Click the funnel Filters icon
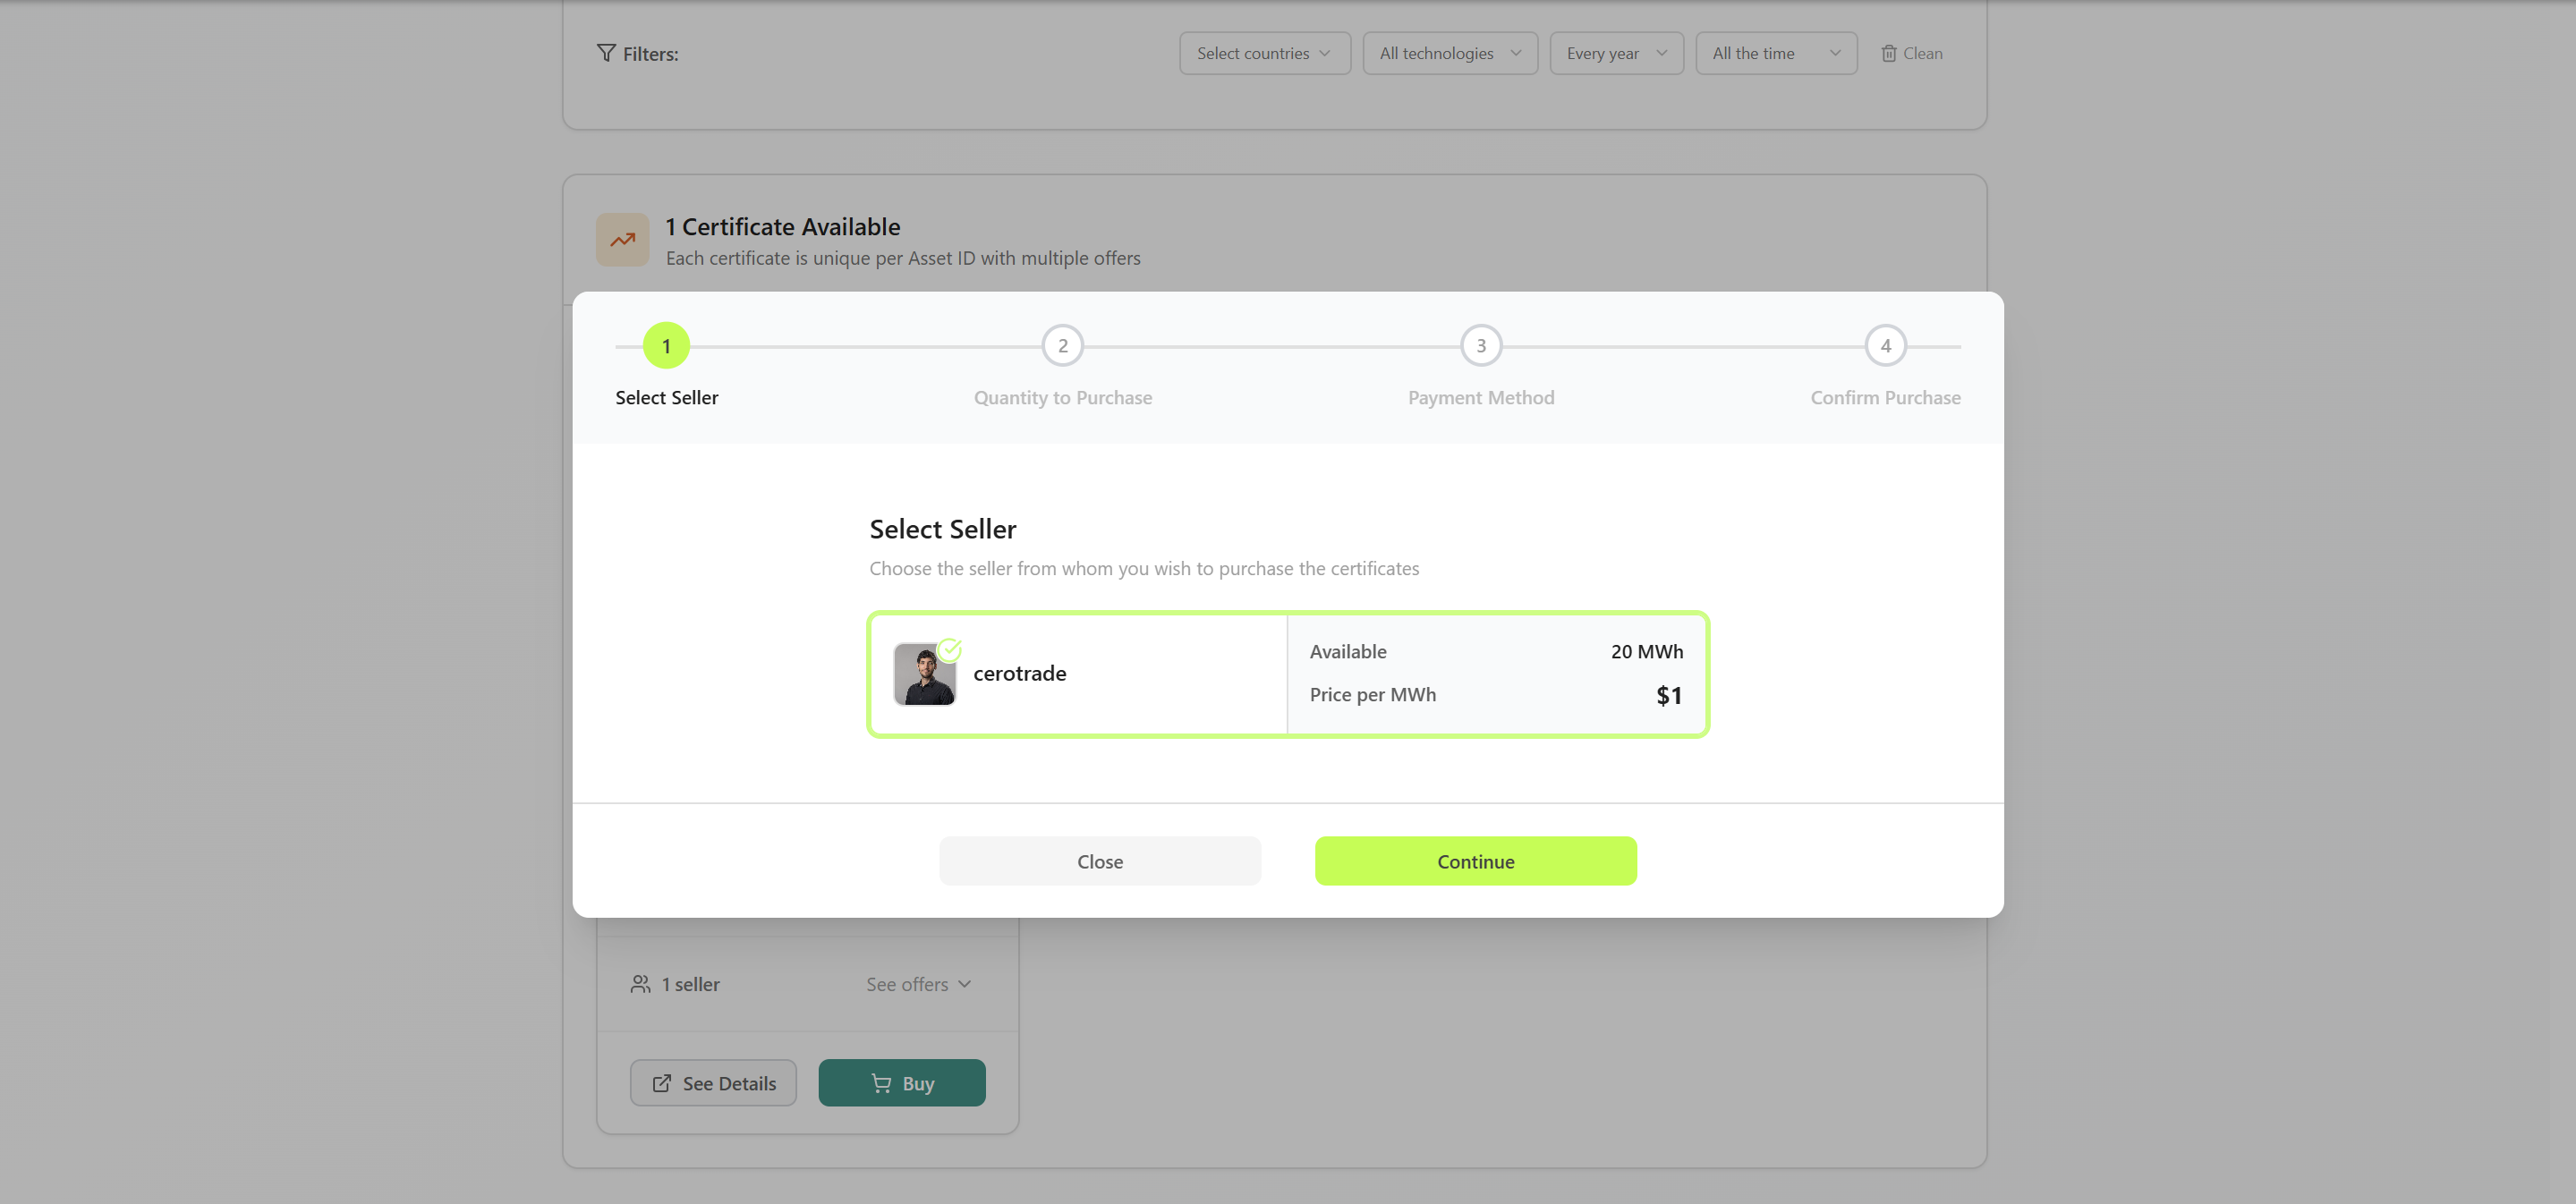Viewport: 2576px width, 1204px height. tap(606, 53)
